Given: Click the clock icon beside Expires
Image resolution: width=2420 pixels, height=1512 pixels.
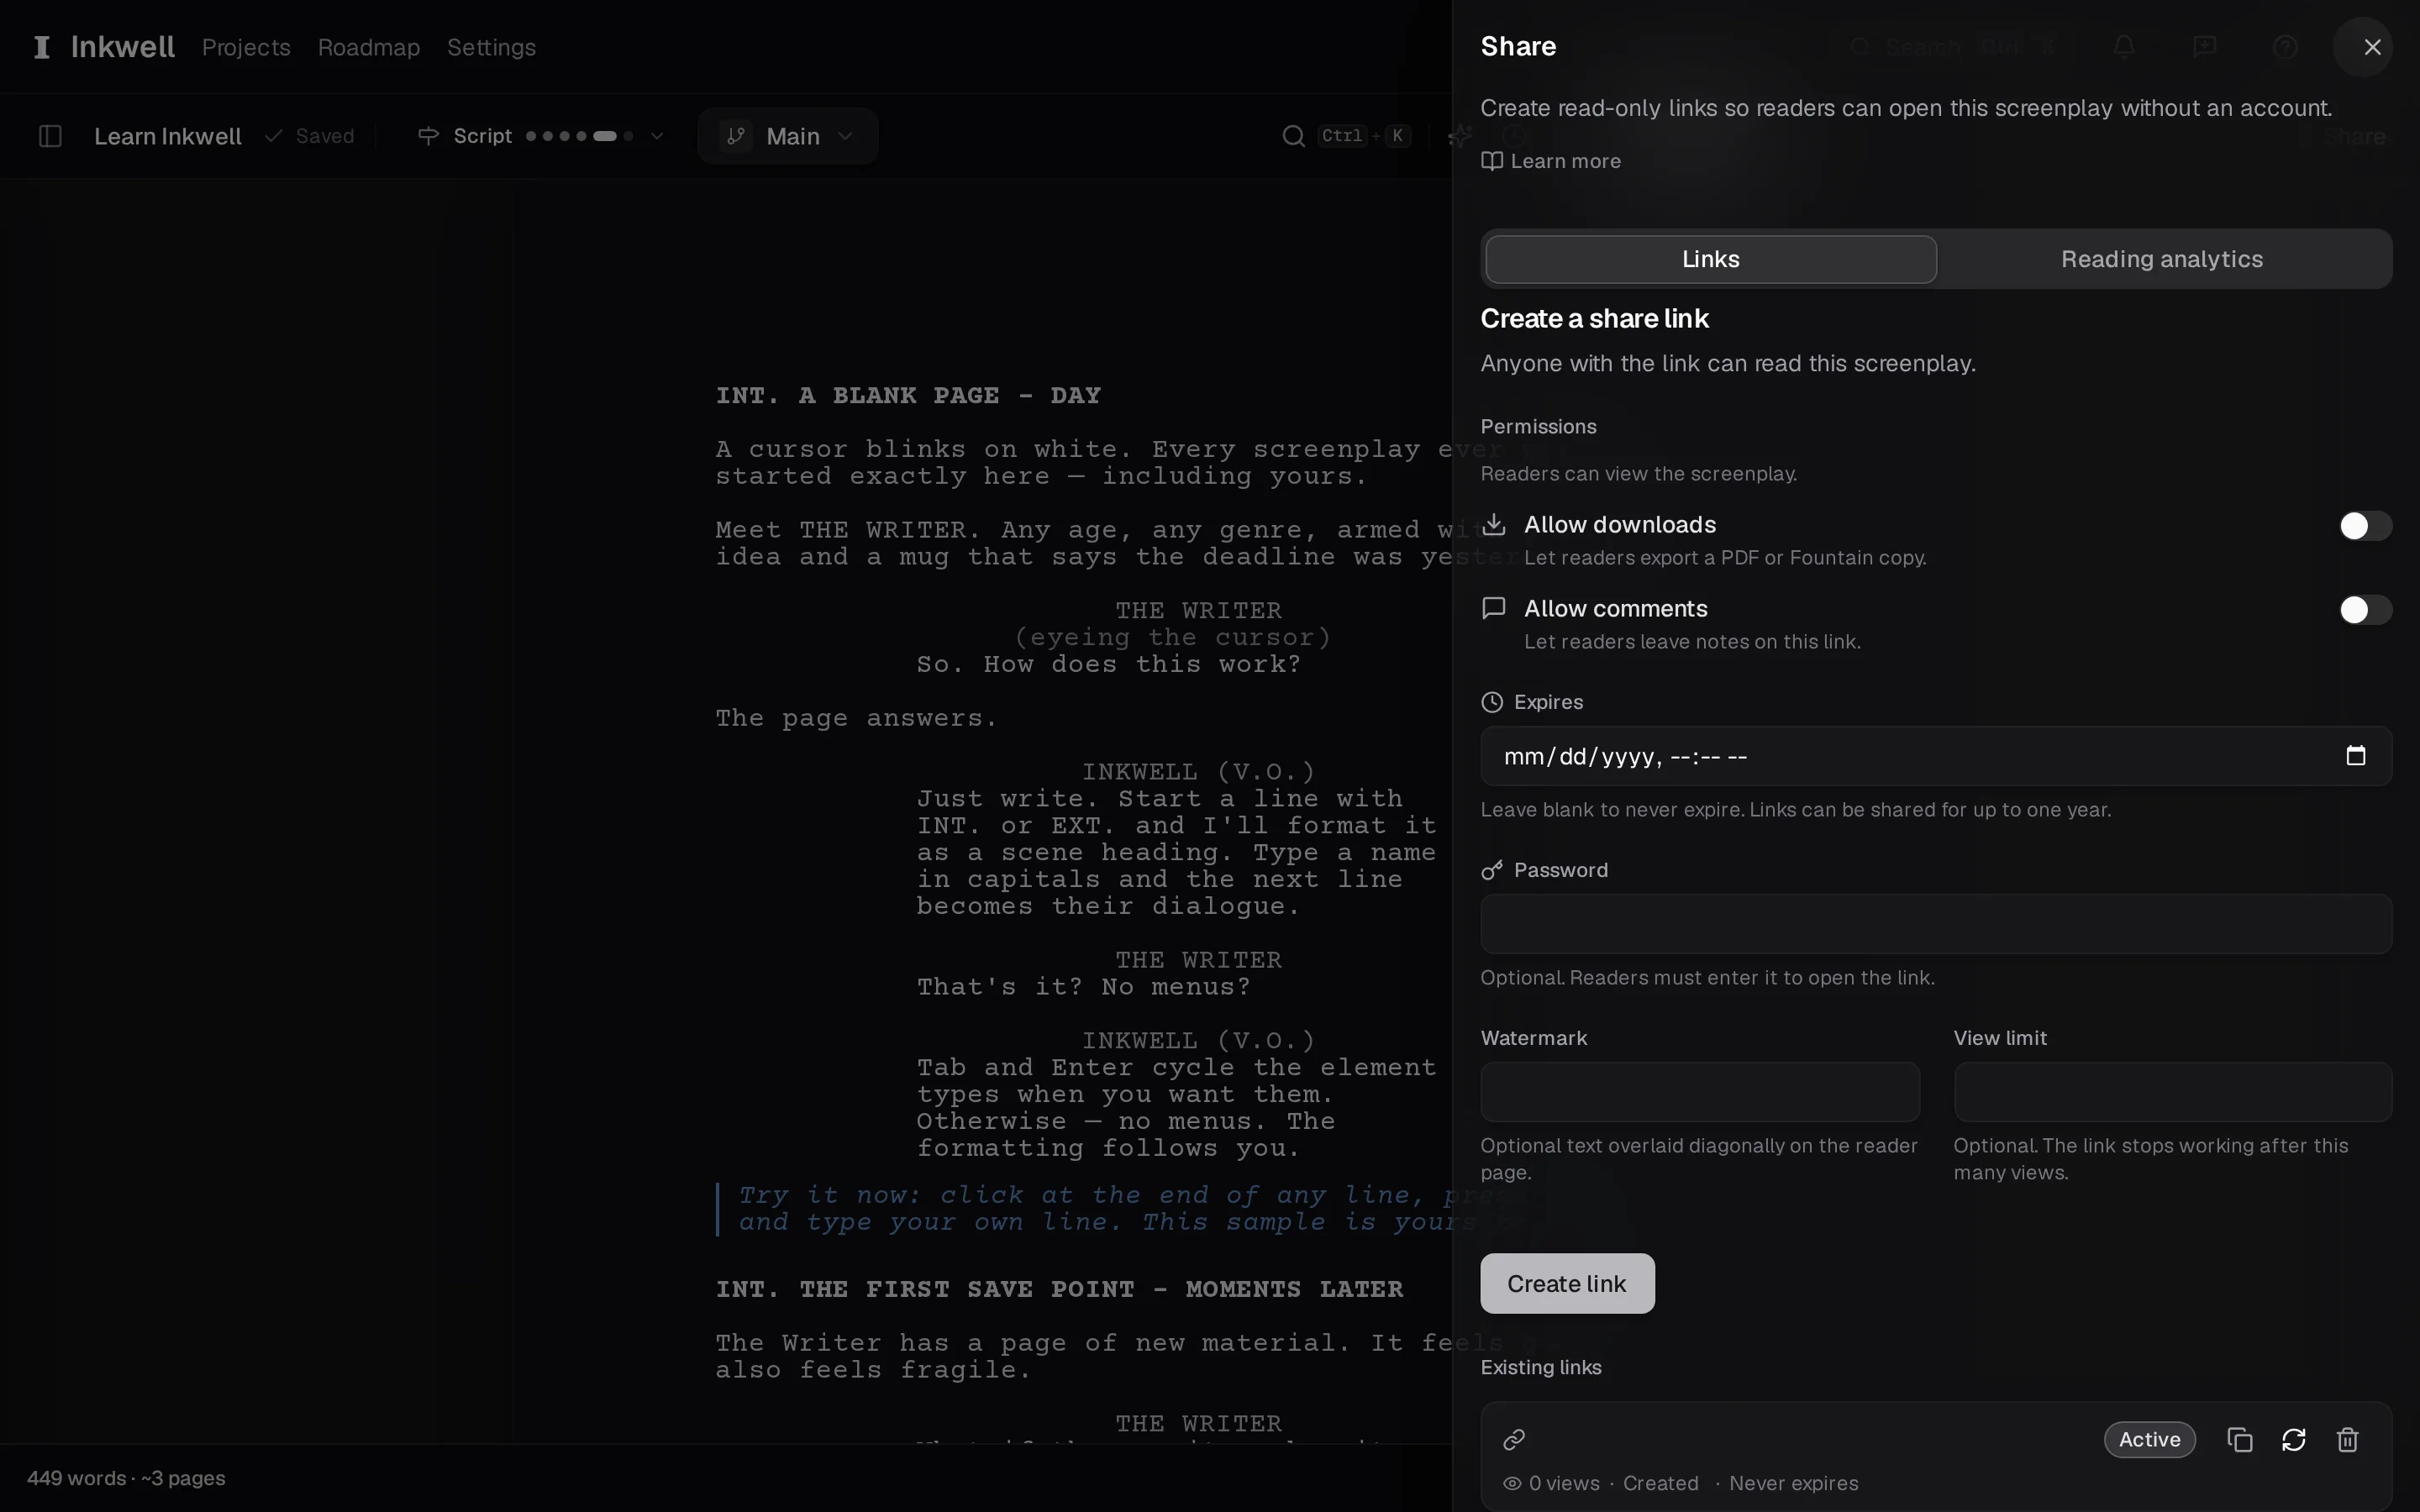Looking at the screenshot, I should click(x=1492, y=702).
